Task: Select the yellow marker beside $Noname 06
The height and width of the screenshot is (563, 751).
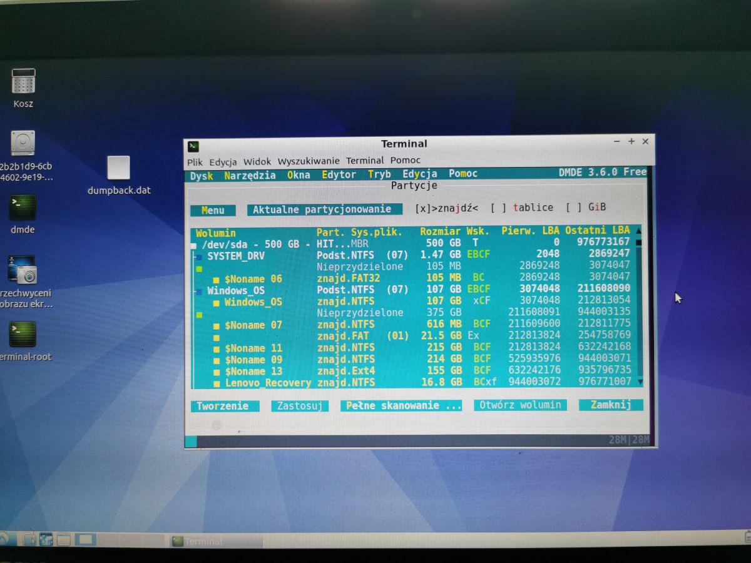Action: 217,280
